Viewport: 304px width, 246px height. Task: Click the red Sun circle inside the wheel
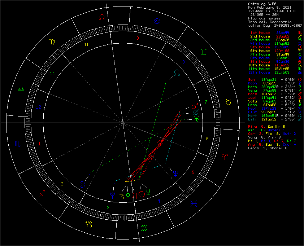142,194
